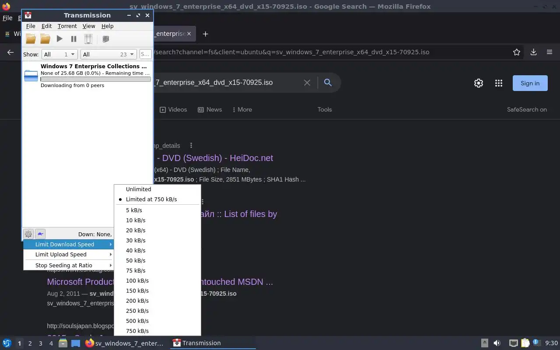Open the HeiDoc.net DVD (Swedish) result
The image size is (560, 350).
coord(214,158)
